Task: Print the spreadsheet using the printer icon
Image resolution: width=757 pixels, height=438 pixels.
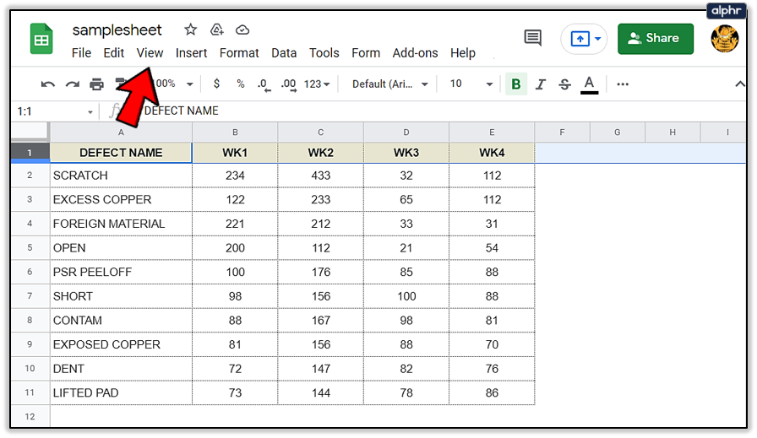Action: click(x=97, y=84)
